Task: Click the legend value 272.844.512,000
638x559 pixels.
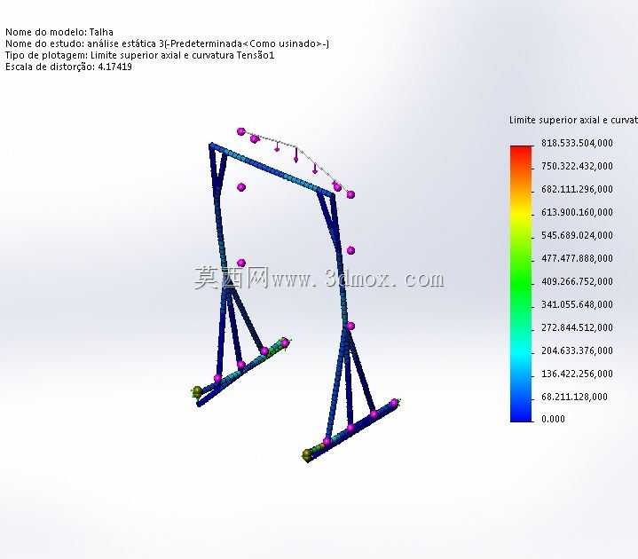Action: (x=577, y=327)
